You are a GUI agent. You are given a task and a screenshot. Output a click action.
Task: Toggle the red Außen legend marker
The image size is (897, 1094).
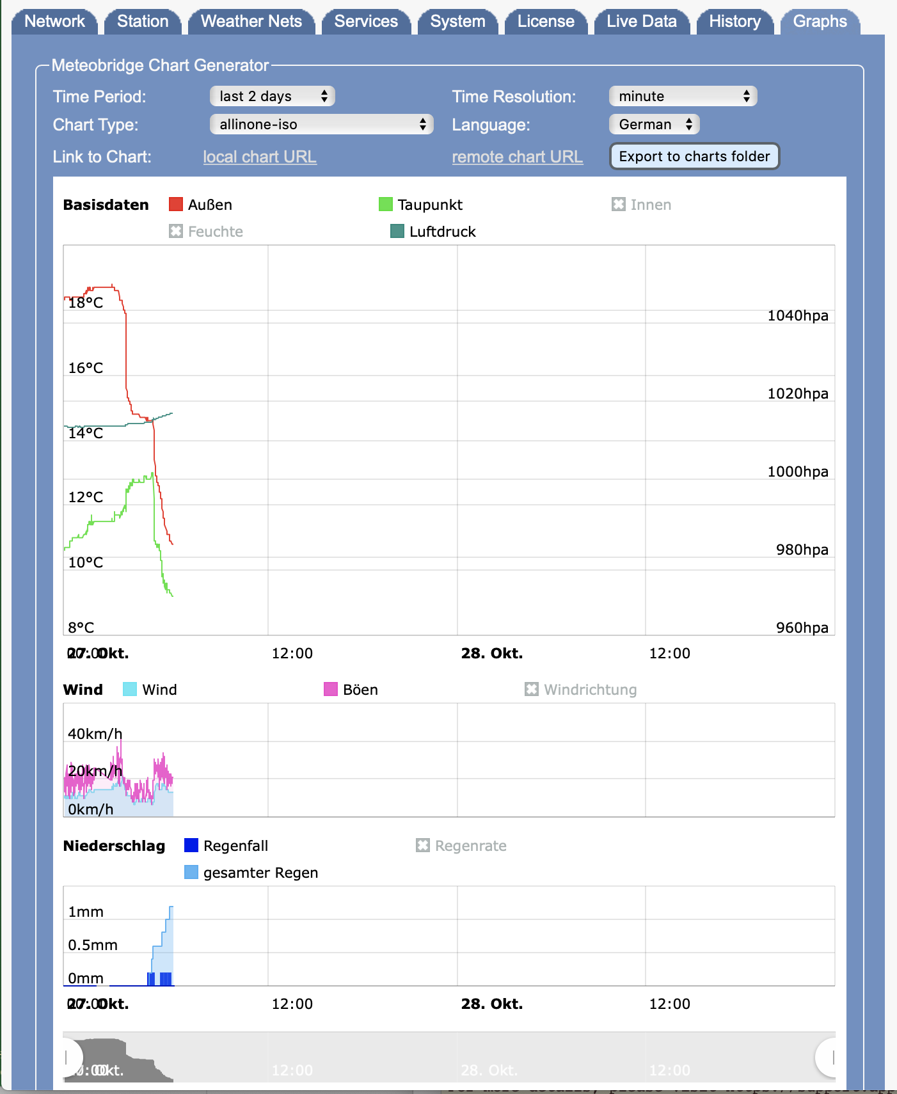[x=176, y=205]
